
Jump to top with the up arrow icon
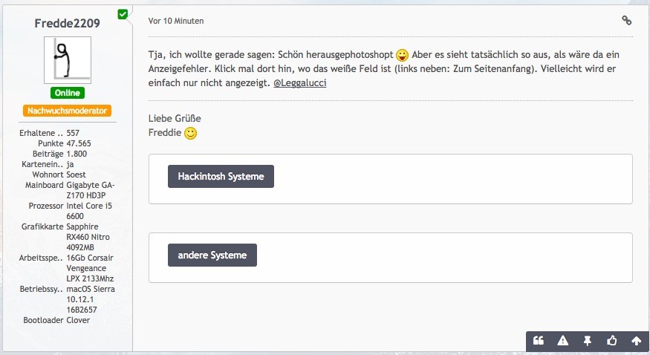636,341
